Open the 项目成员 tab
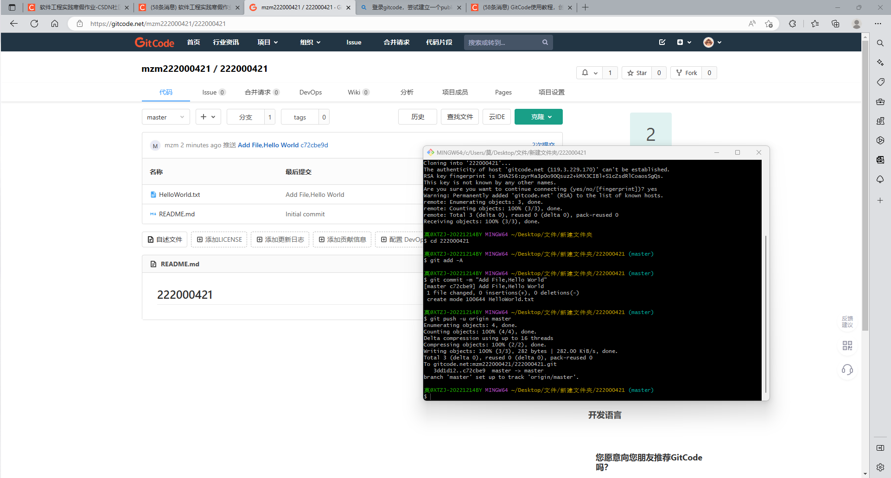 455,92
